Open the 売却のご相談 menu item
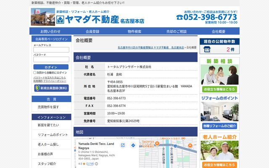This screenshot has height=168, width=269. tap(177, 31)
